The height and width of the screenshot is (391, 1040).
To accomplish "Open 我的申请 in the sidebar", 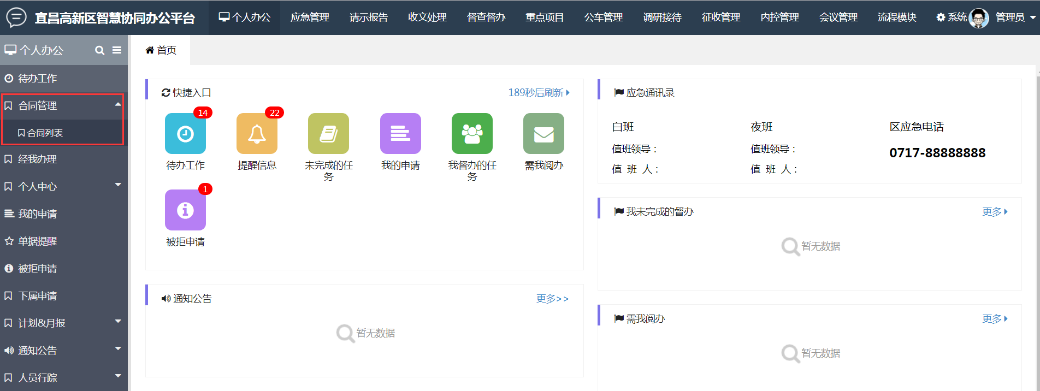I will coord(64,214).
